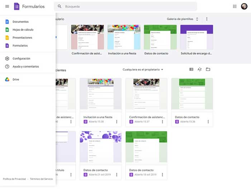Click the Política de Privacidad link
The image size is (251, 195).
point(14,179)
